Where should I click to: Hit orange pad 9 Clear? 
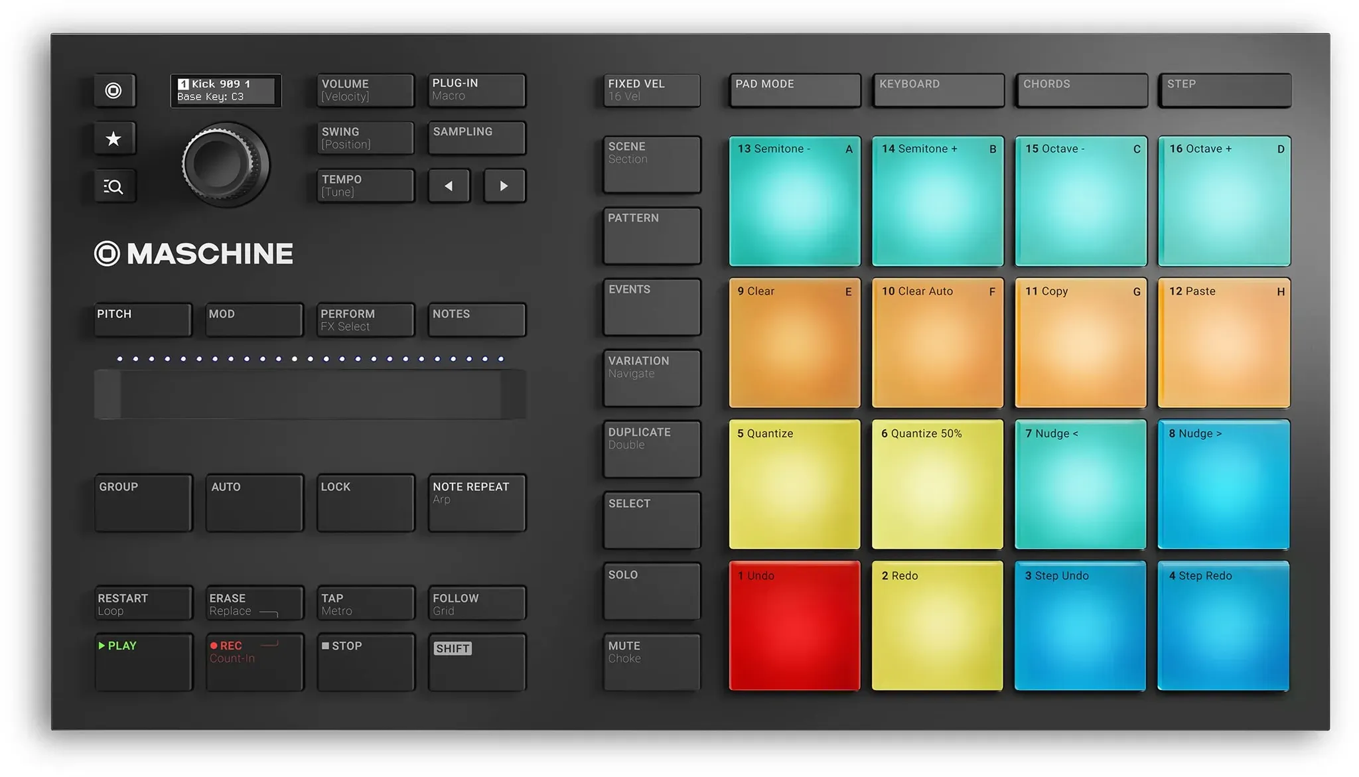(795, 343)
